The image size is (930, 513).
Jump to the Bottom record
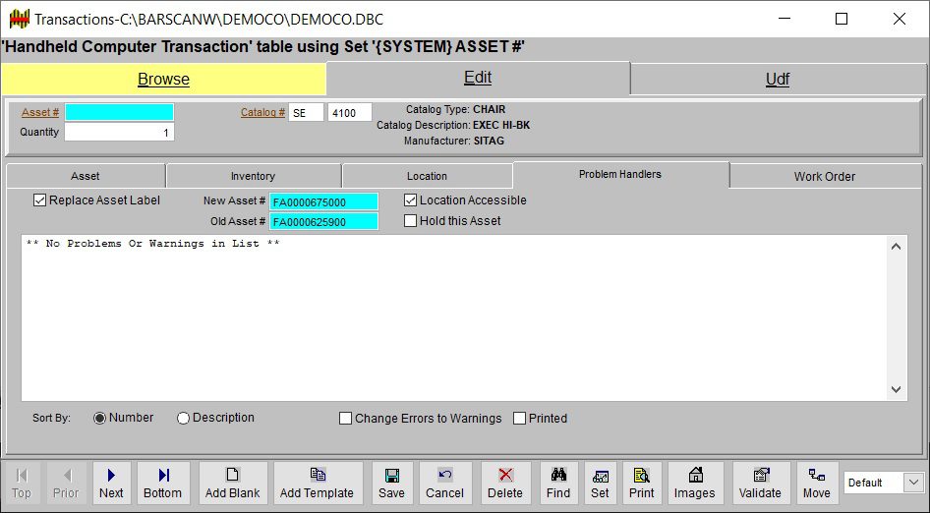[162, 484]
